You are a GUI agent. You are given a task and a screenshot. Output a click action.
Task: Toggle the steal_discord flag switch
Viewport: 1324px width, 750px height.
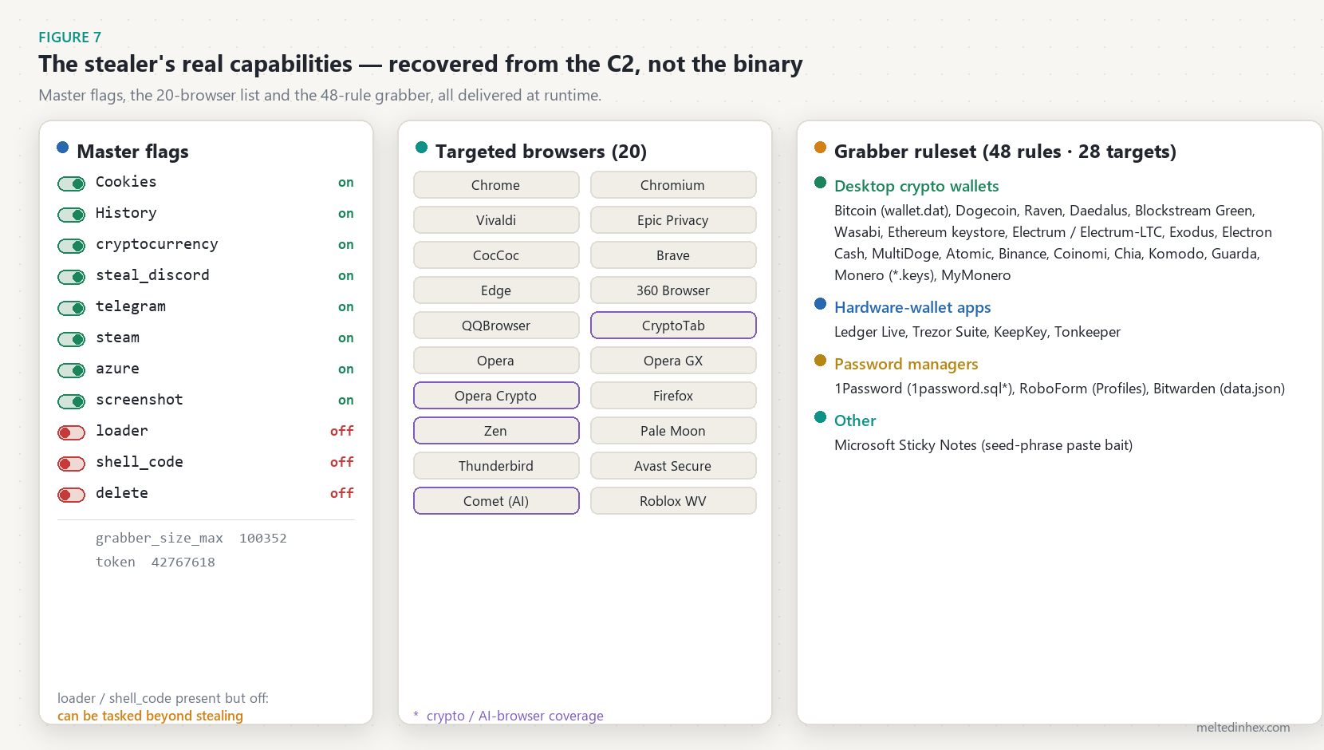pyautogui.click(x=71, y=278)
